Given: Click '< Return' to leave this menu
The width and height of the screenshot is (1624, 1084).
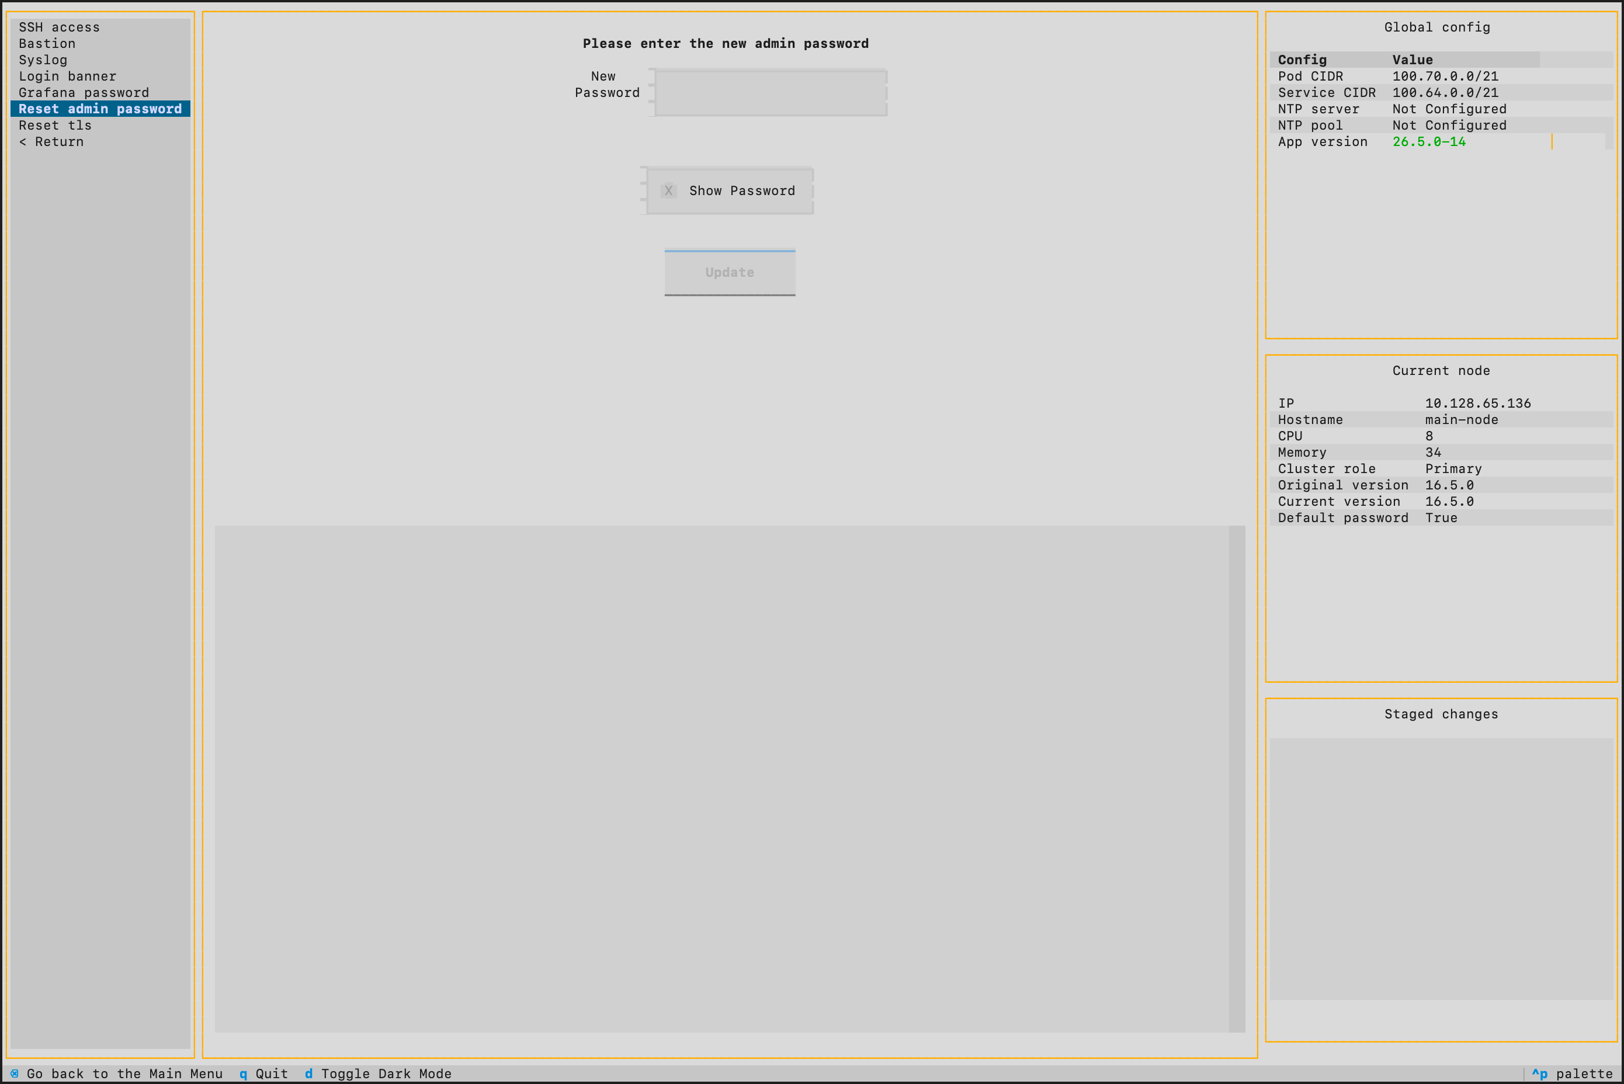Looking at the screenshot, I should (x=100, y=142).
